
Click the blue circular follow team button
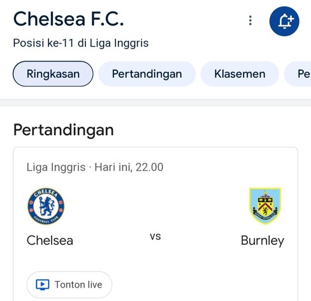(284, 21)
